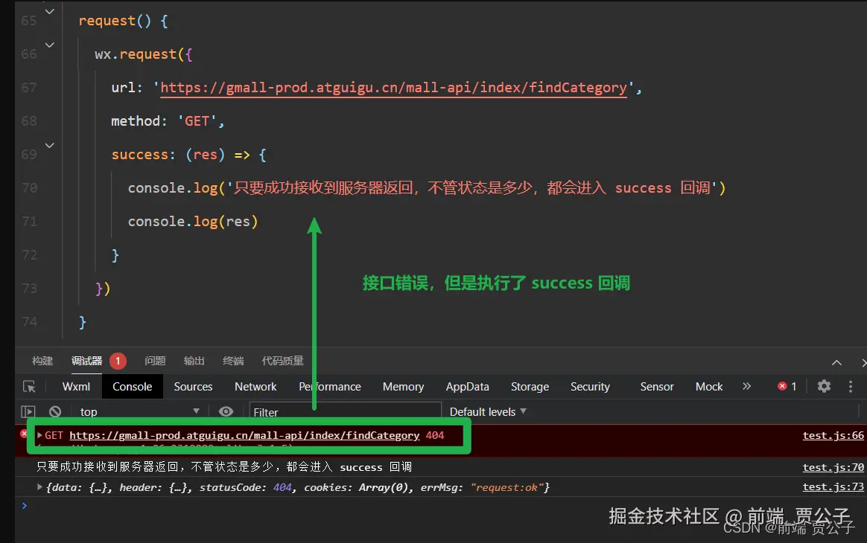Select the inspect element cursor tool

click(30, 386)
